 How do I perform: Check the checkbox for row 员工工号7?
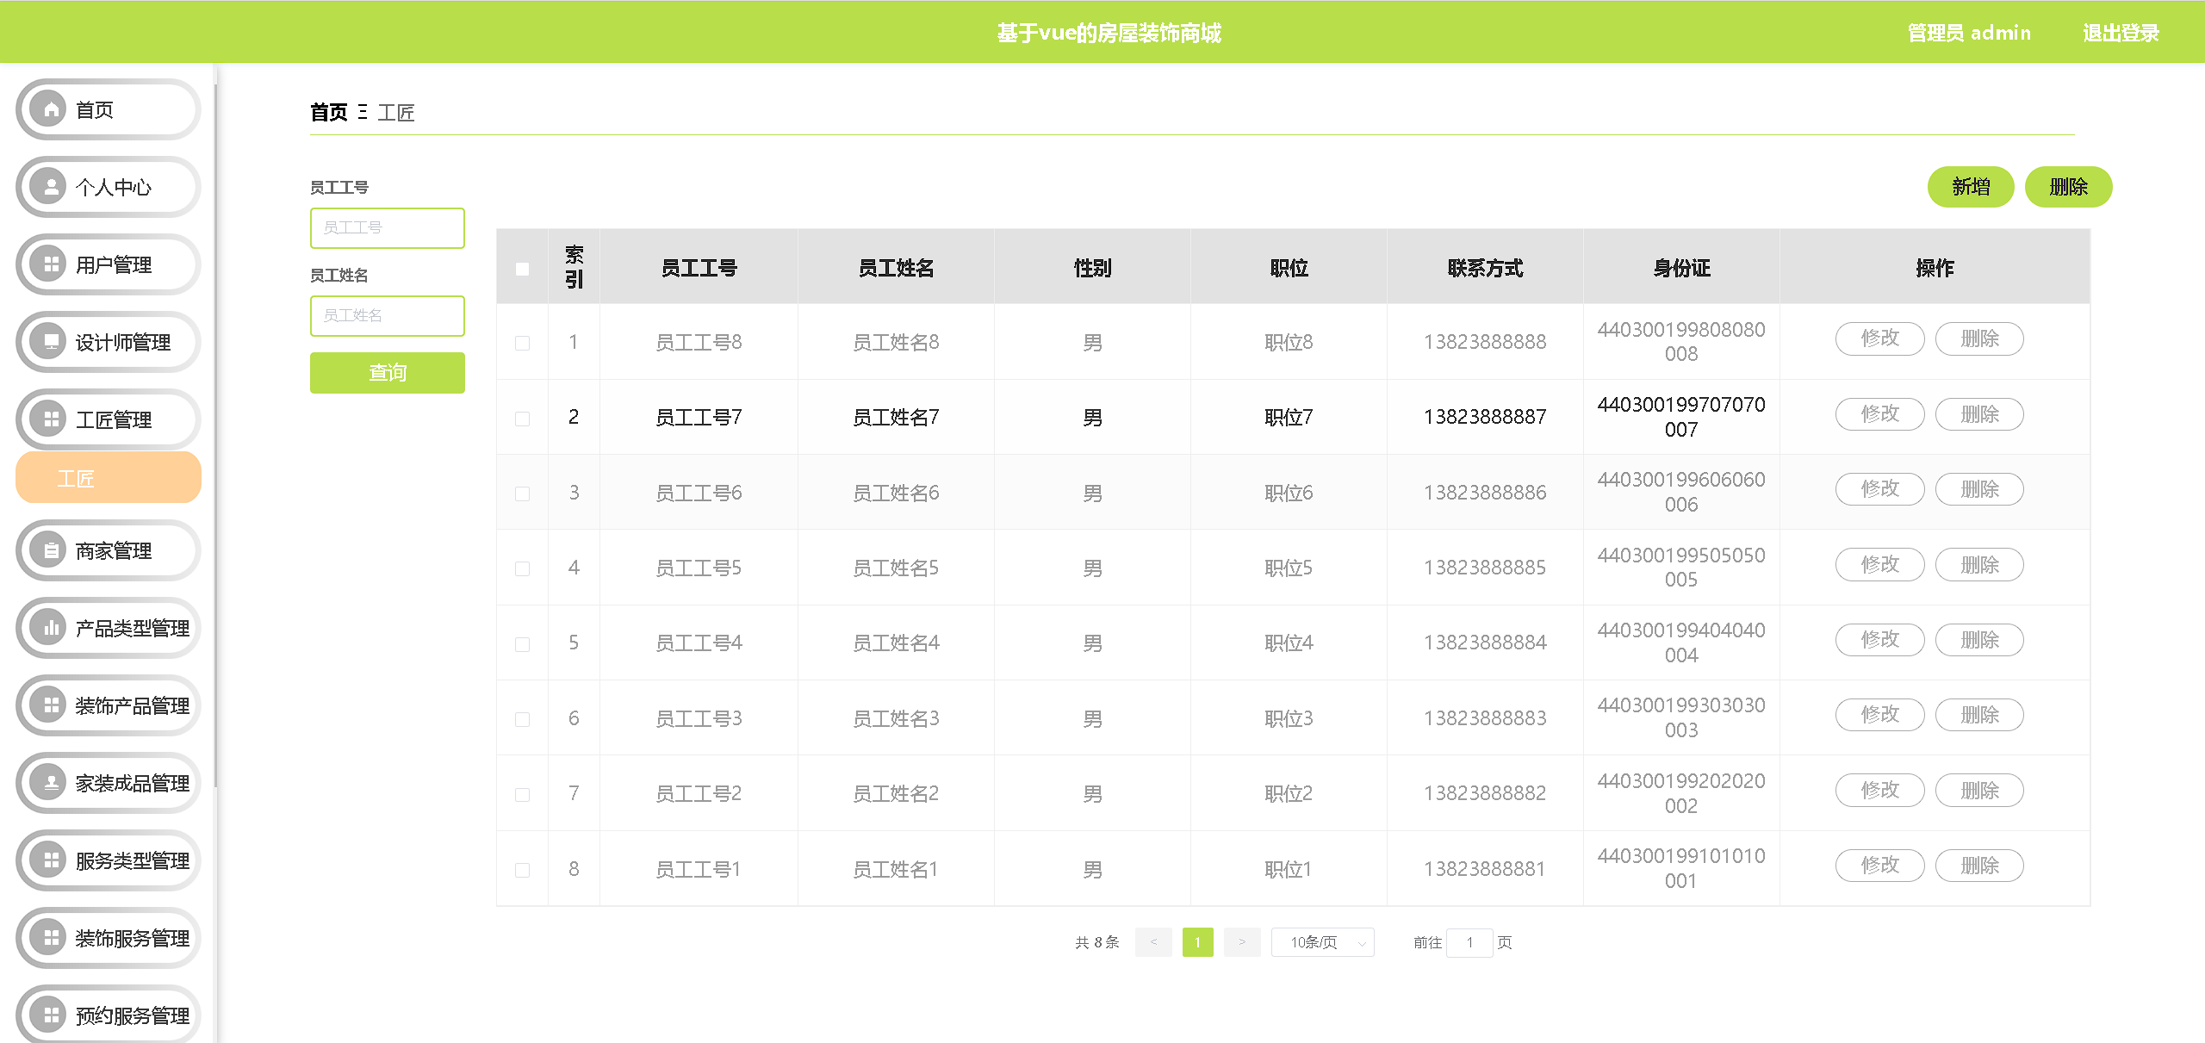tap(522, 419)
